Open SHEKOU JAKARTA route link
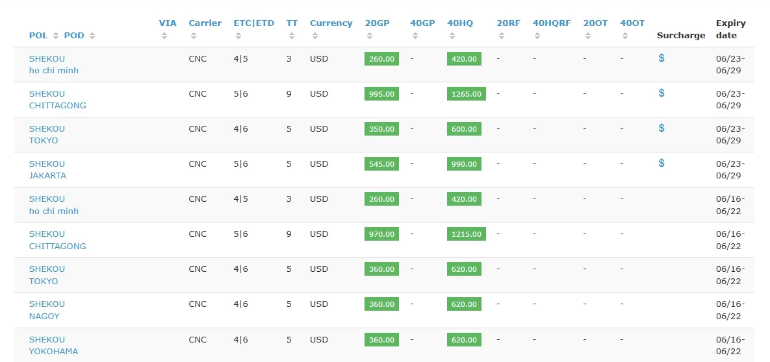Viewport: 770px width, 362px height. pos(47,170)
